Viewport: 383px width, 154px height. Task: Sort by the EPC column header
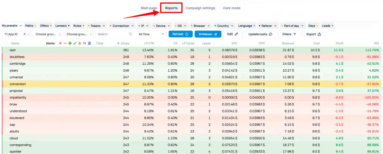pos(234,43)
